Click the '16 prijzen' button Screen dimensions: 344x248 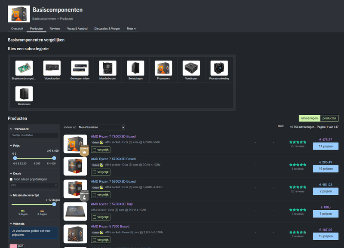pyautogui.click(x=326, y=168)
